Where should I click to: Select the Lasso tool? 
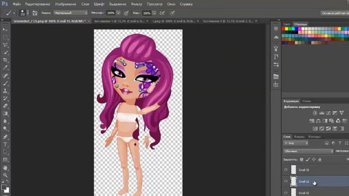pos(5,45)
